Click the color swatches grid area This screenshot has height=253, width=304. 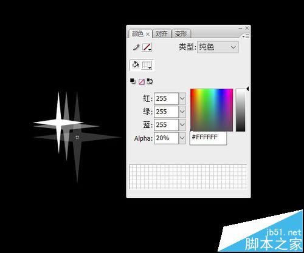(188, 177)
